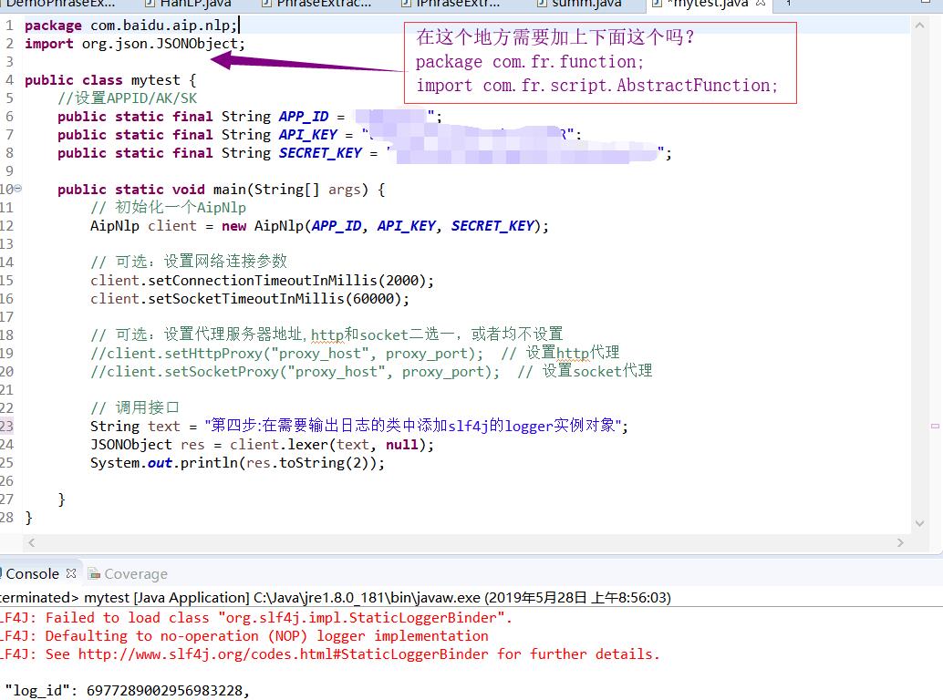
Task: Click 'System.out.println(res.toString(2));' line
Action: point(237,463)
